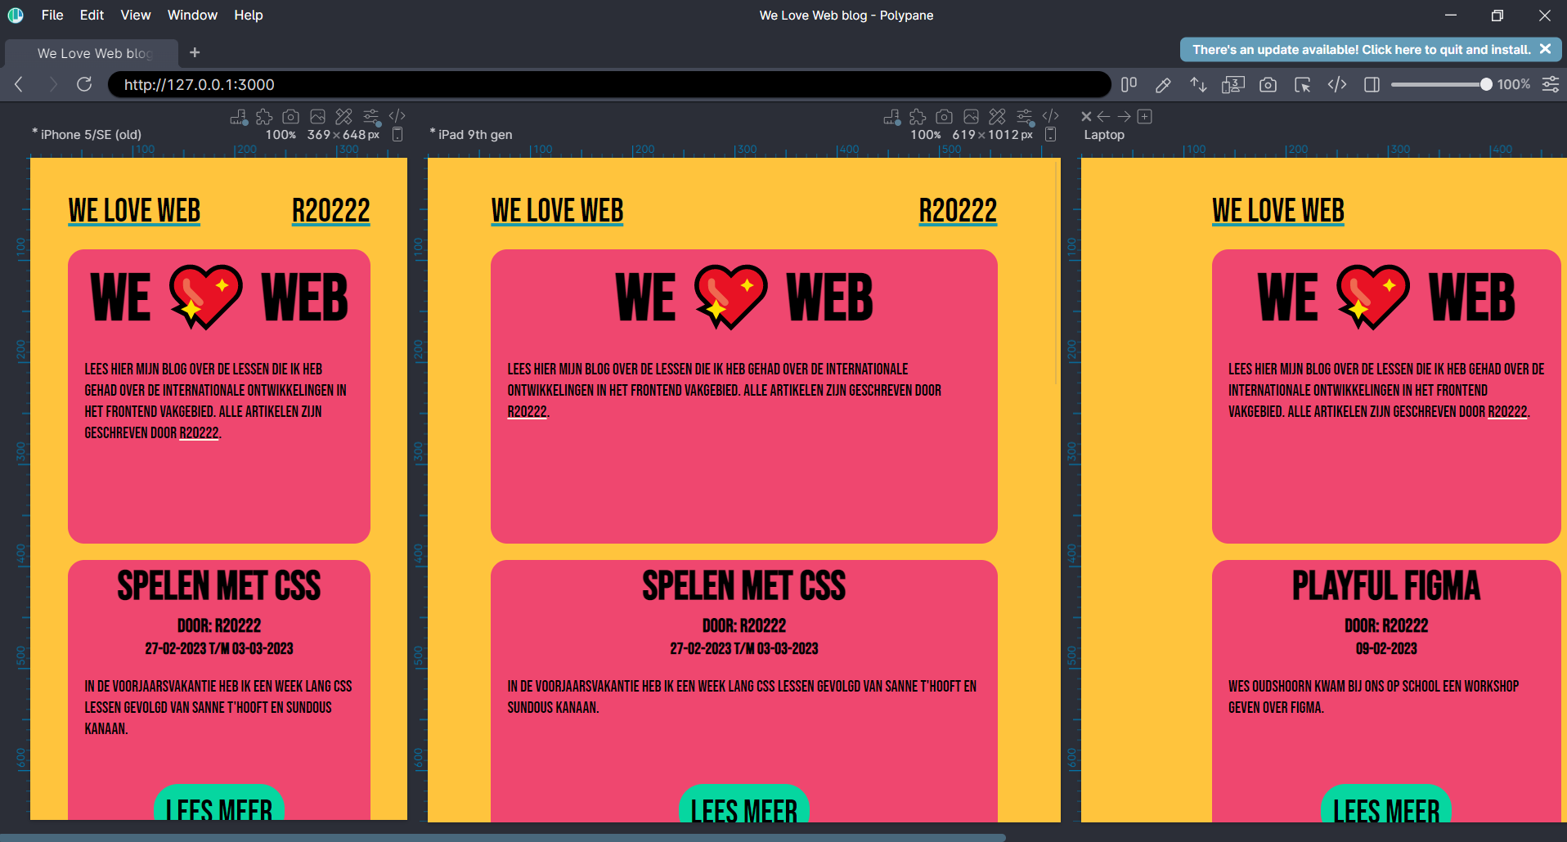
Task: Open the color picker eyedropper tool
Action: (1163, 84)
